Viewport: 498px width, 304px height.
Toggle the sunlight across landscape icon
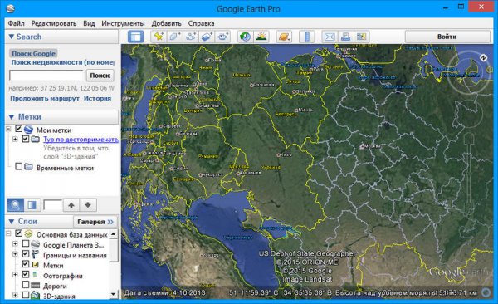coord(261,37)
